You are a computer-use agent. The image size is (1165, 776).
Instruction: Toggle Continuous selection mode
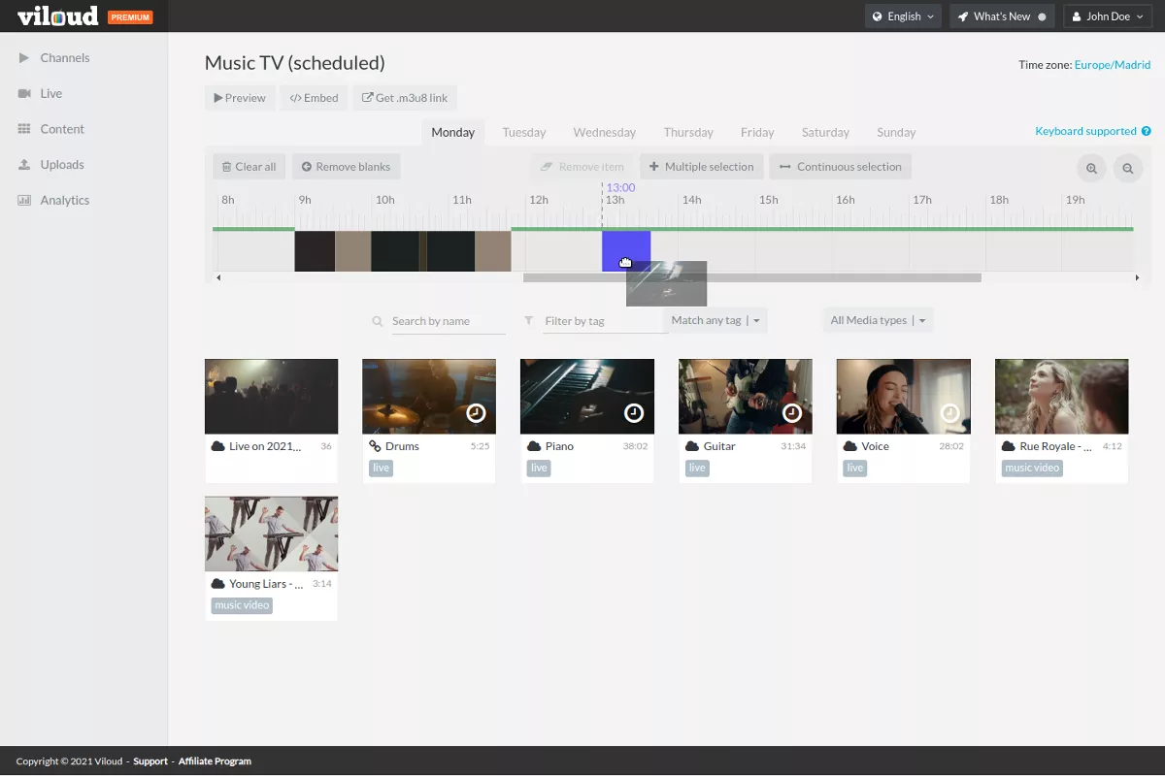[x=840, y=167]
